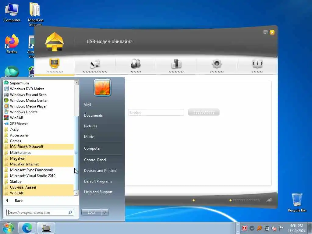
Task: Expand the Games folder
Action: point(38,141)
